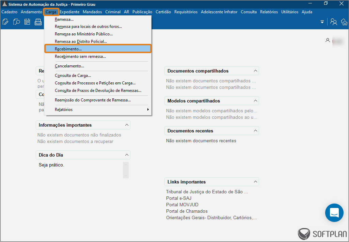Open the Ajuda menu
Image resolution: width=349 pixels, height=242 pixels.
coord(307,12)
